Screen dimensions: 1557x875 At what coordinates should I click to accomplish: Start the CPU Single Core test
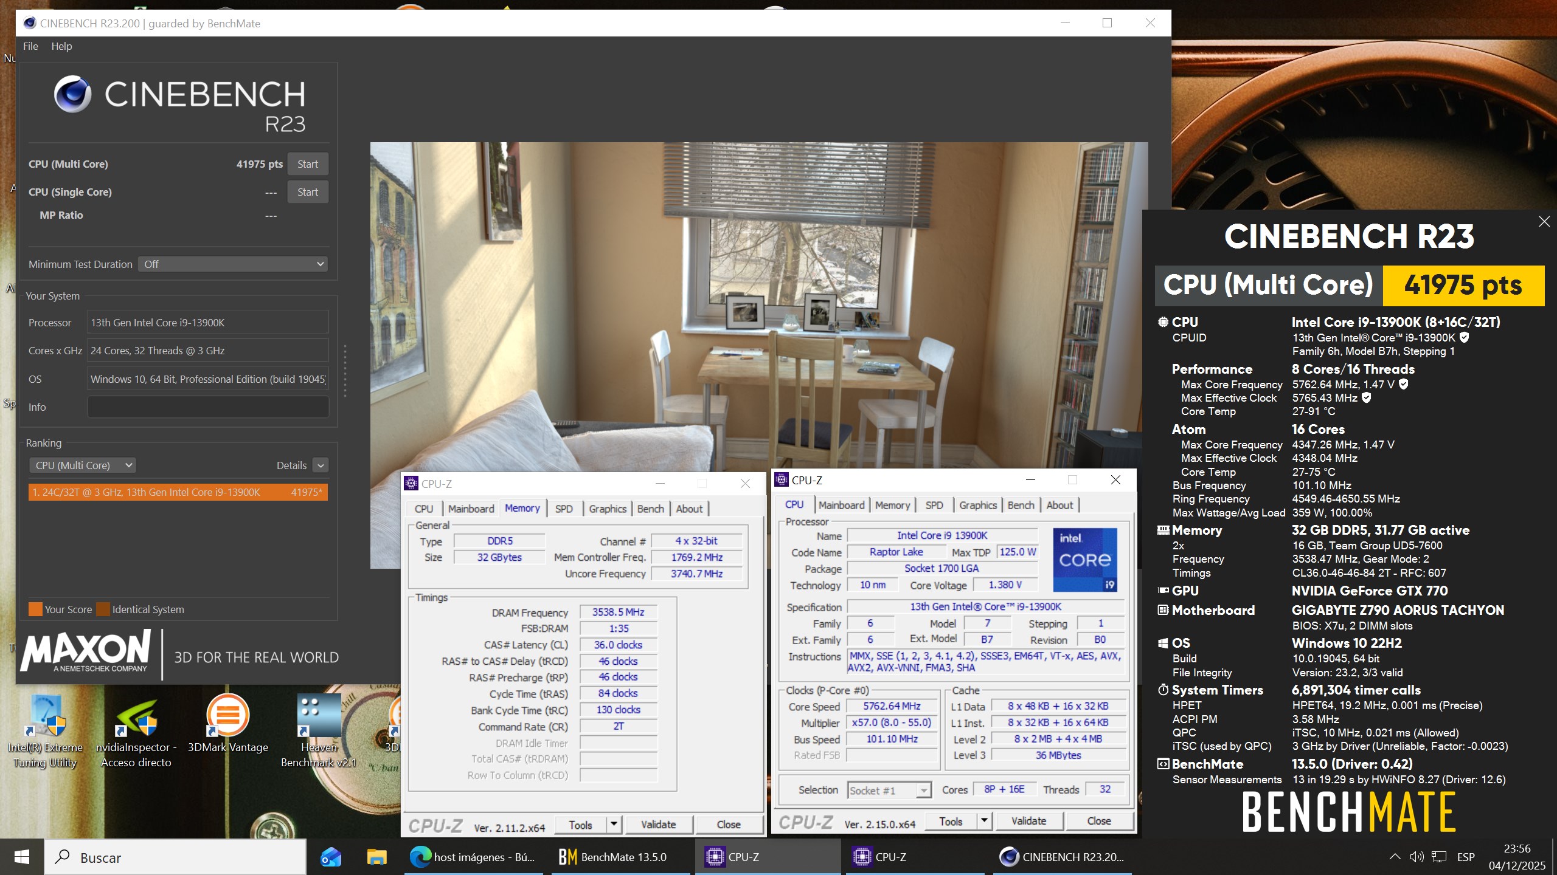[307, 192]
